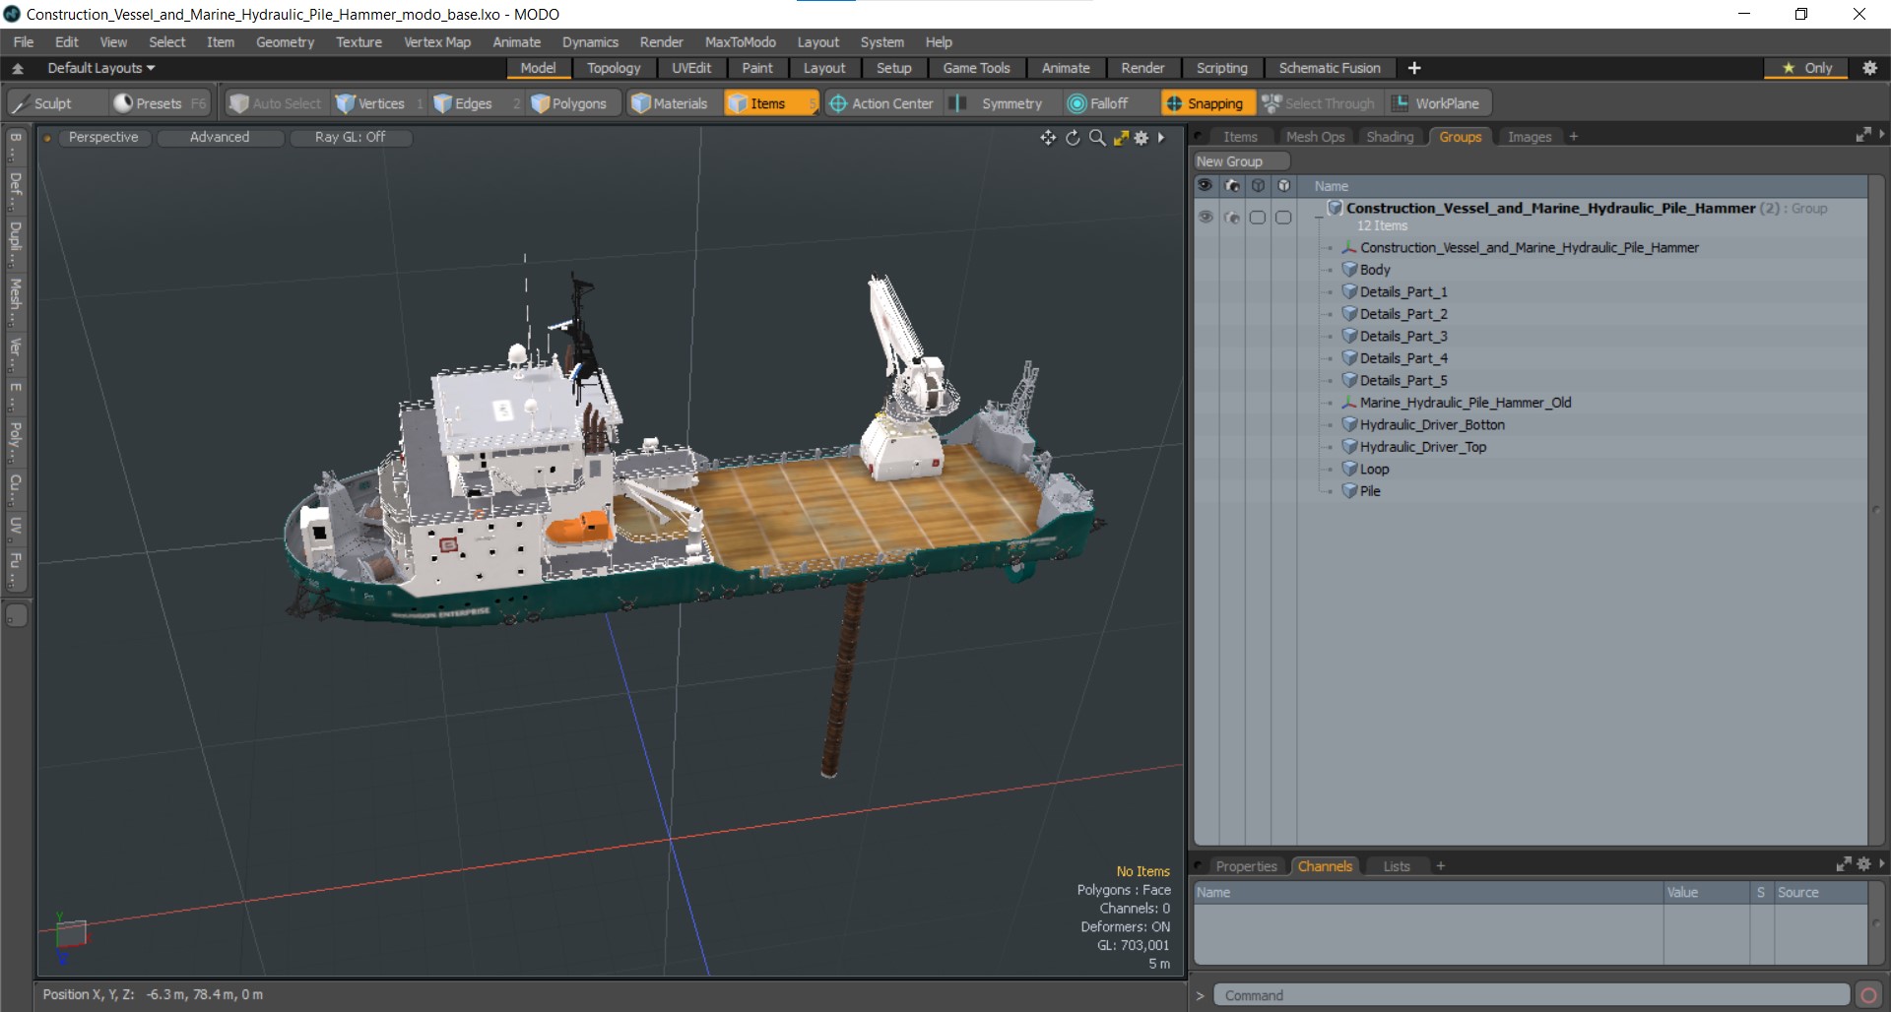1891x1012 pixels.
Task: Select Hydraulic_Driver_Top item
Action: pyautogui.click(x=1422, y=447)
